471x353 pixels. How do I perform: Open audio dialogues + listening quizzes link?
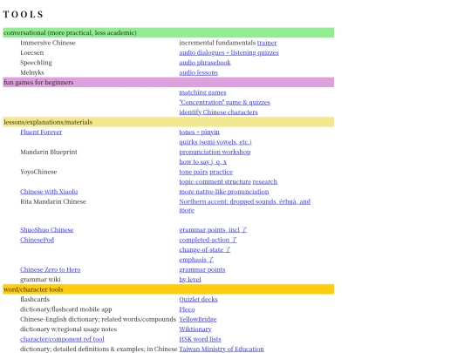pyautogui.click(x=229, y=52)
